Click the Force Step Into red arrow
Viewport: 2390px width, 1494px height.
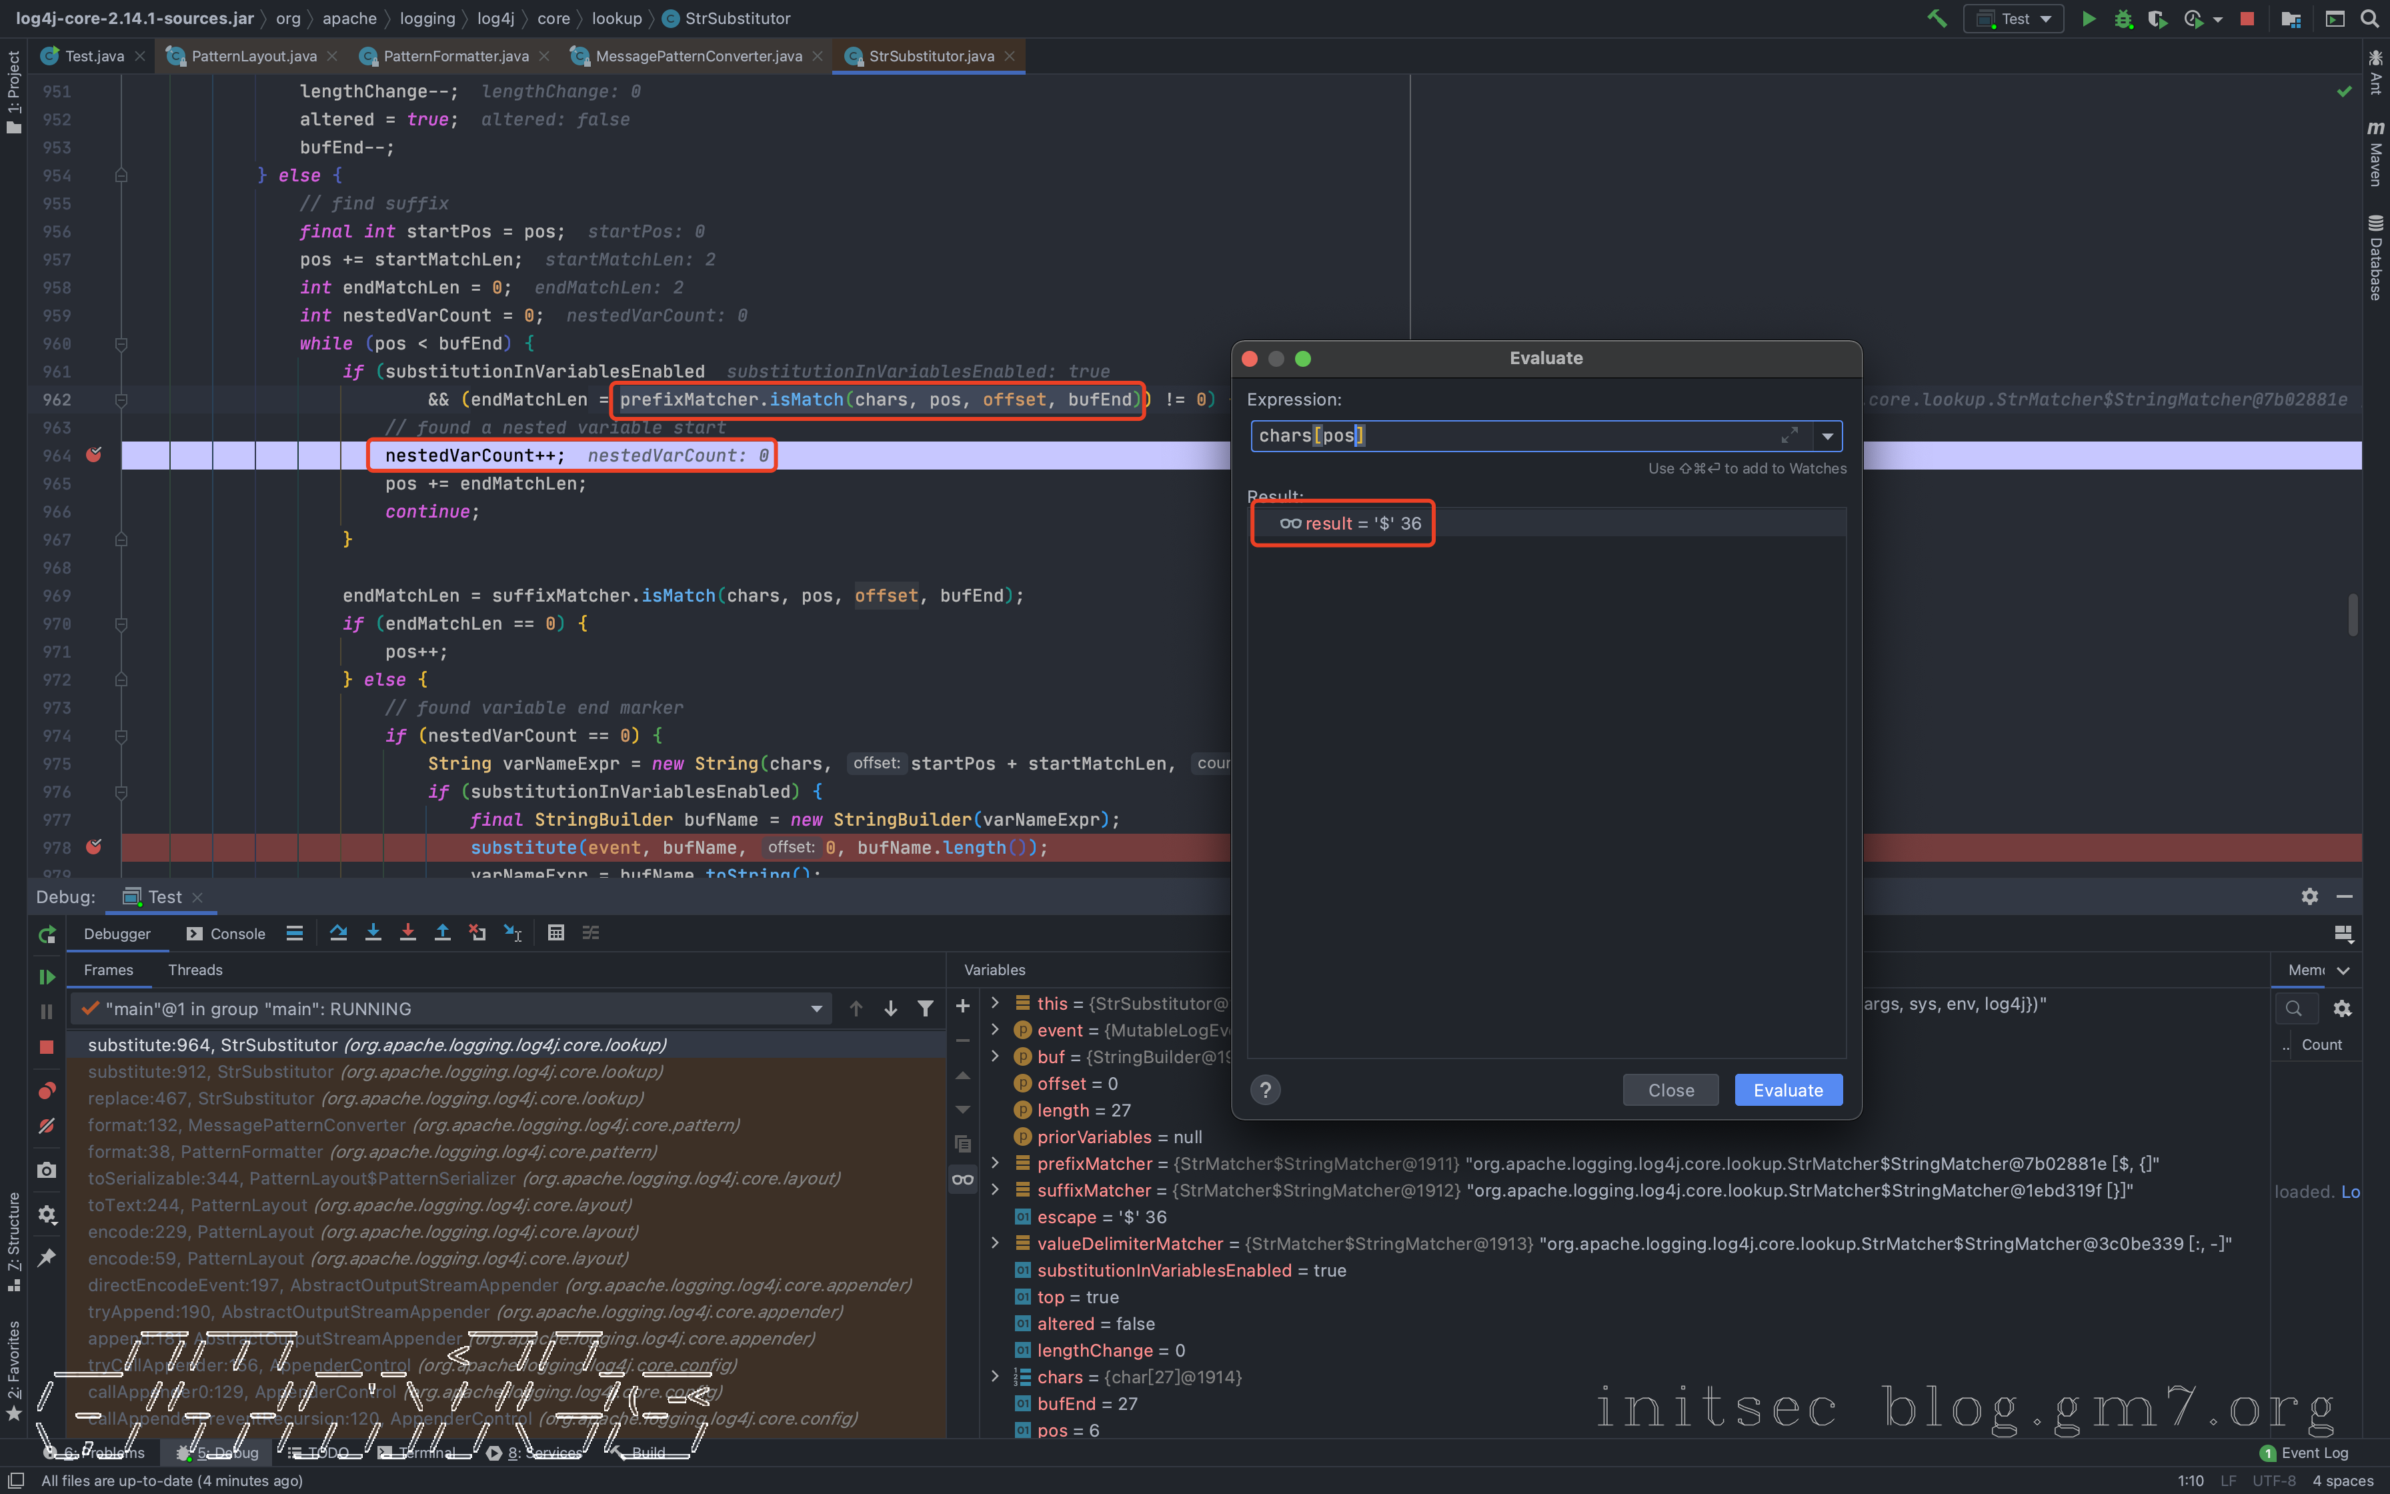point(408,933)
